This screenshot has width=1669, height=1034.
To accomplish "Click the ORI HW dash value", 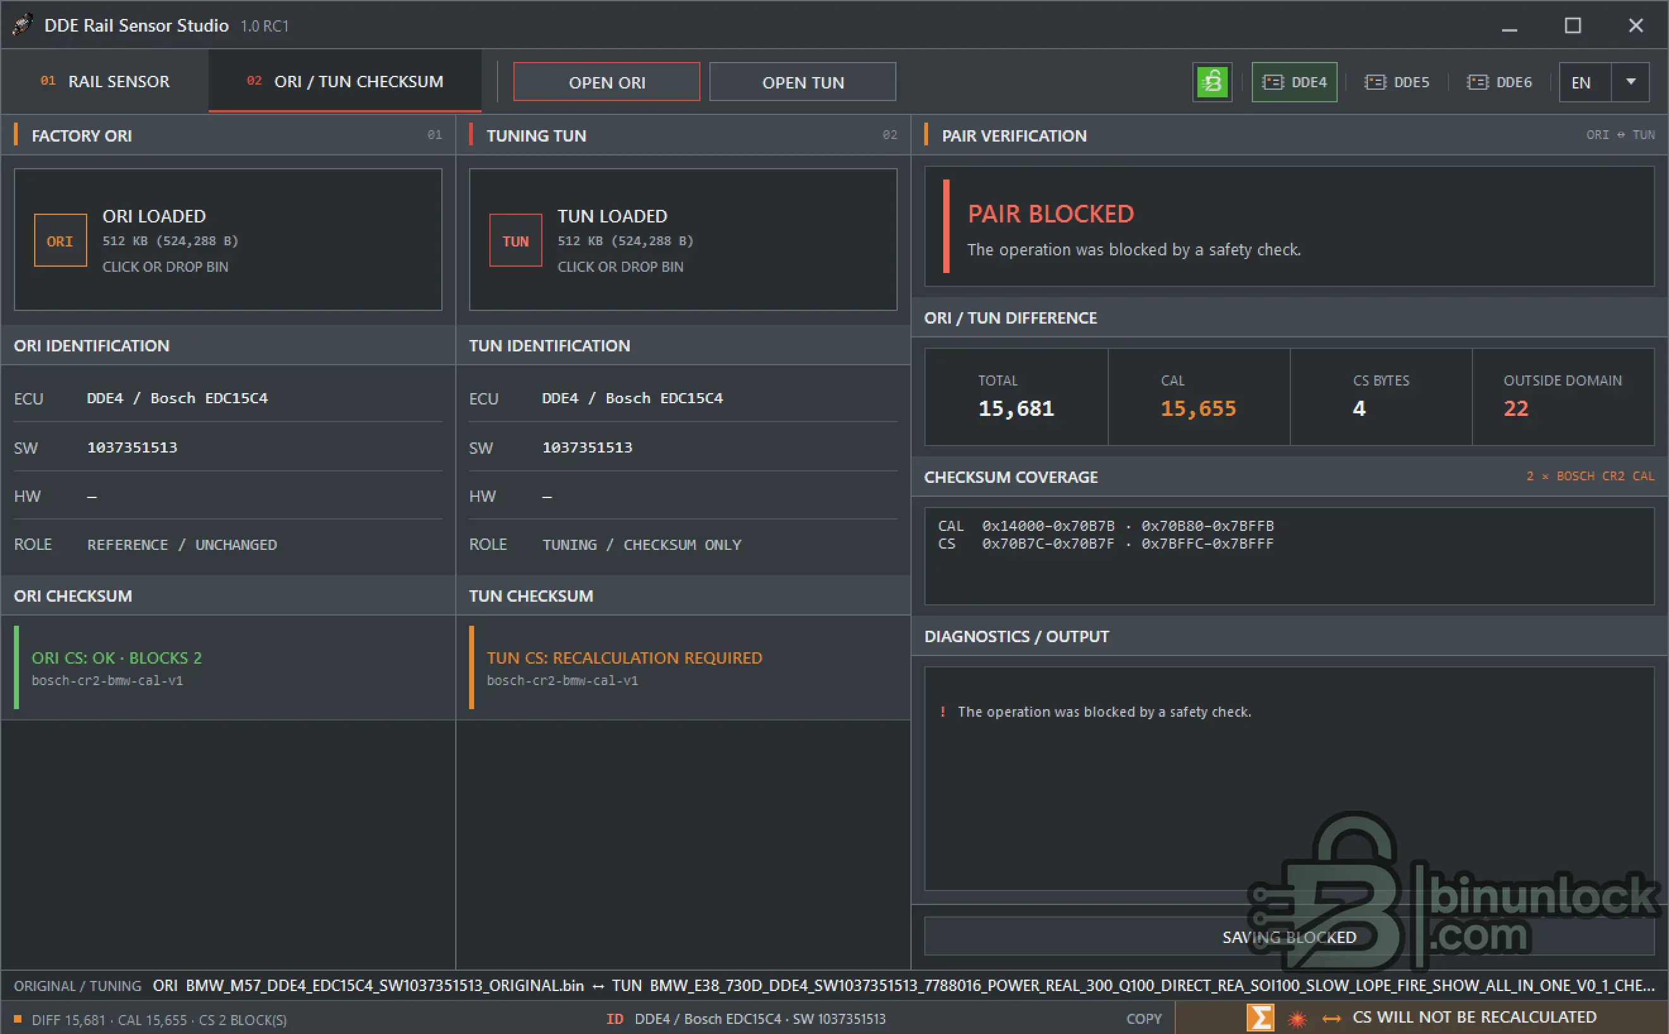I will click(x=92, y=497).
